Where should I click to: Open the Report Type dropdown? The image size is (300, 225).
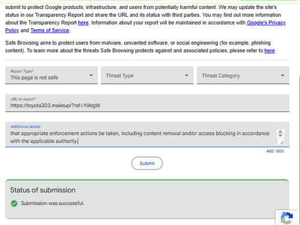52,75
